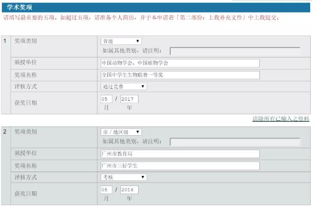Image resolution: width=314 pixels, height=209 pixels.
Task: Expand the 考核 assessment method dropdown
Action: [123, 177]
